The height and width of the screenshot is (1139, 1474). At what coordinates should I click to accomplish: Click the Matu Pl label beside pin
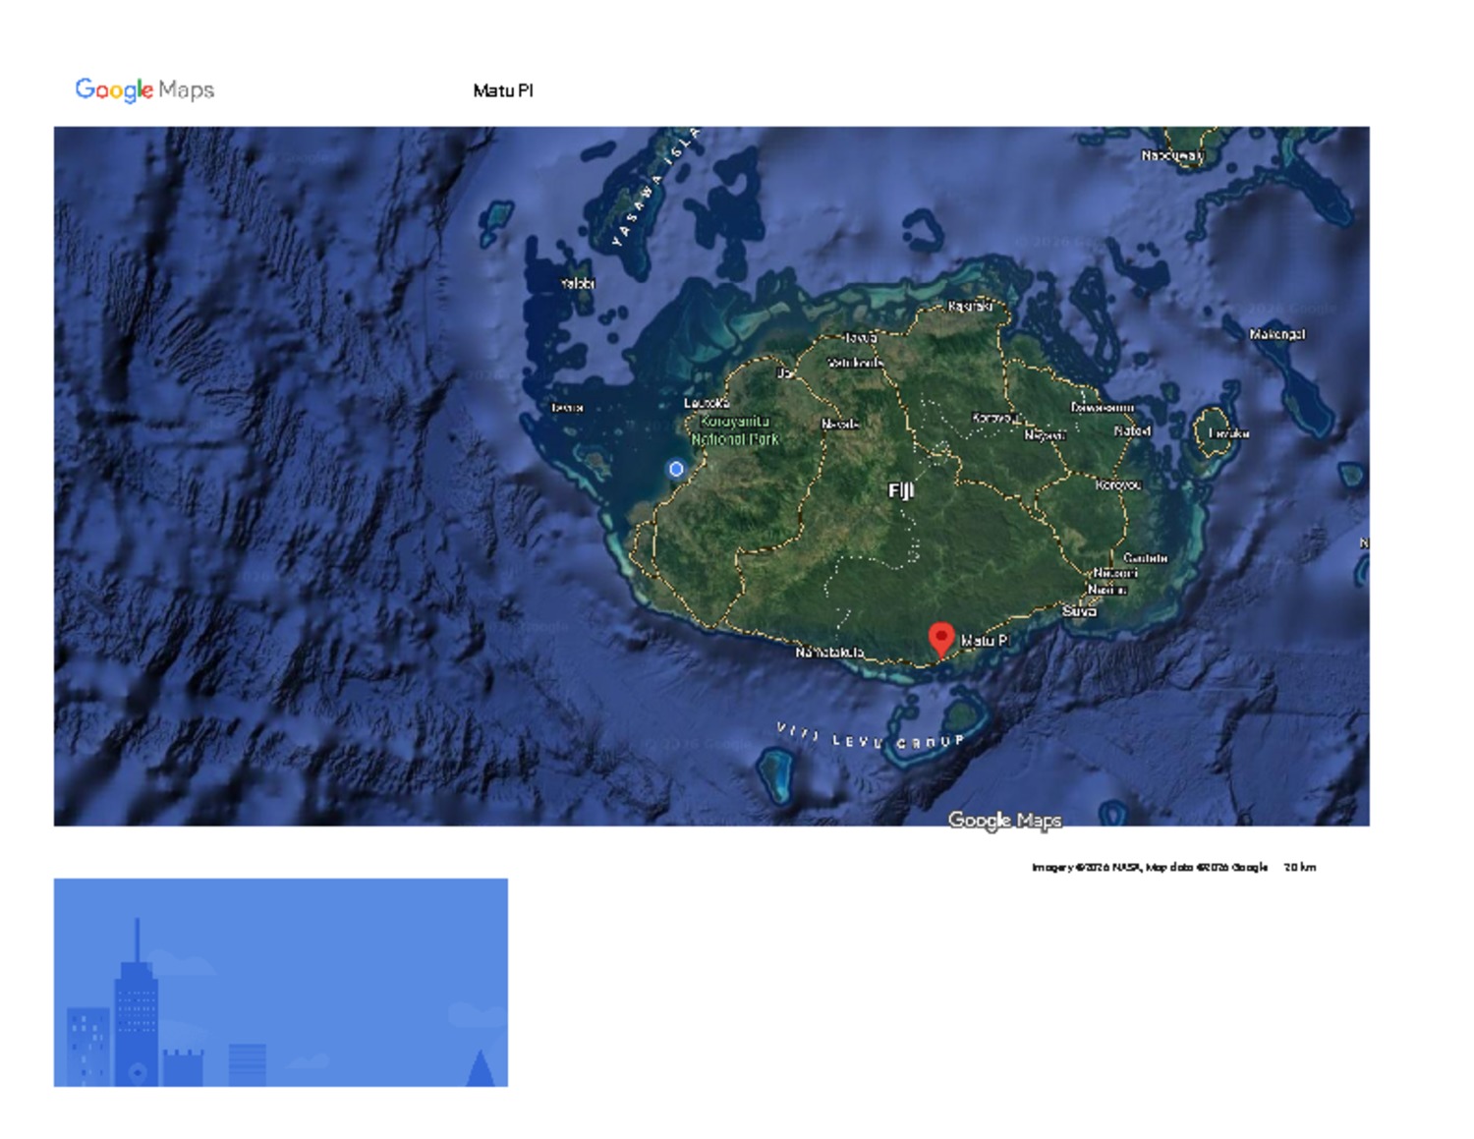[984, 641]
